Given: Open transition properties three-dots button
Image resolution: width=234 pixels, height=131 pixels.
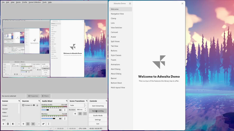Looking at the screenshot, I should pos(85,114).
